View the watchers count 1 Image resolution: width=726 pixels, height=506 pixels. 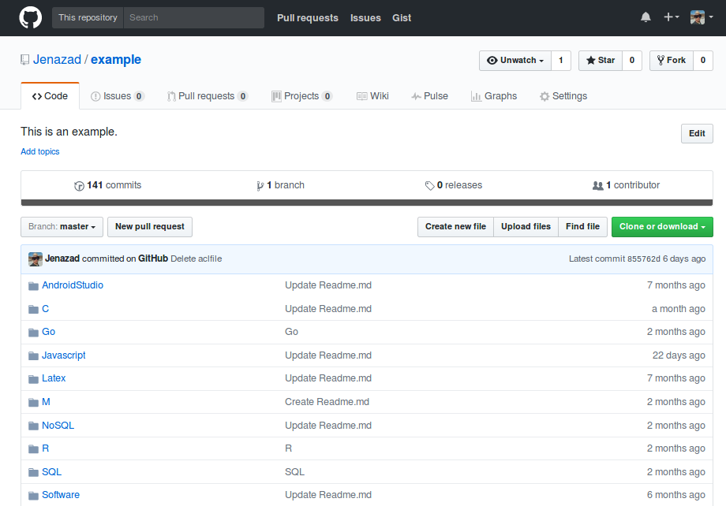[x=561, y=60]
